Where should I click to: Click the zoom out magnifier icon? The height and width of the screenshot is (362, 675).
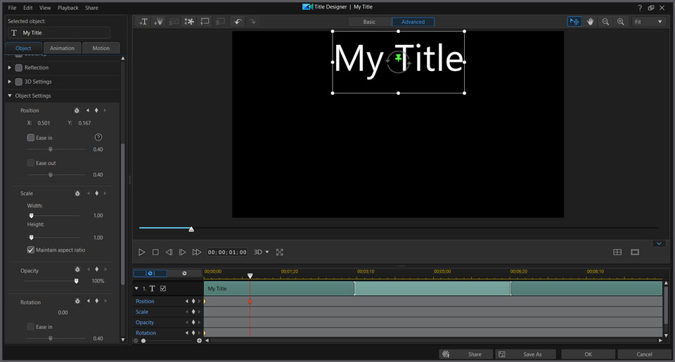pyautogui.click(x=605, y=22)
